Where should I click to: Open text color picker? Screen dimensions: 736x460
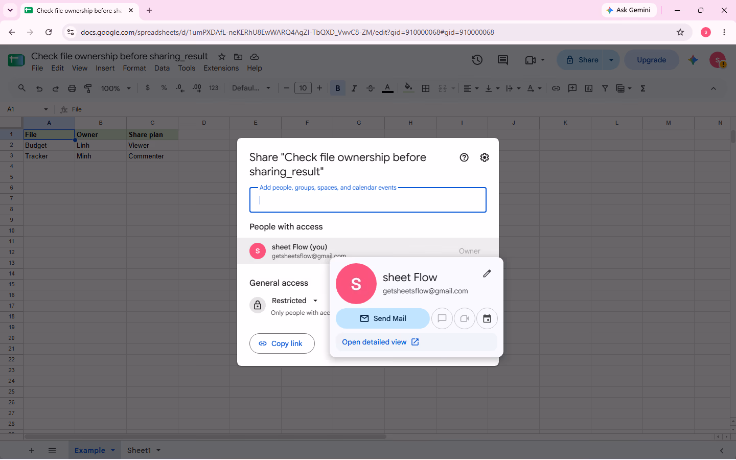388,88
